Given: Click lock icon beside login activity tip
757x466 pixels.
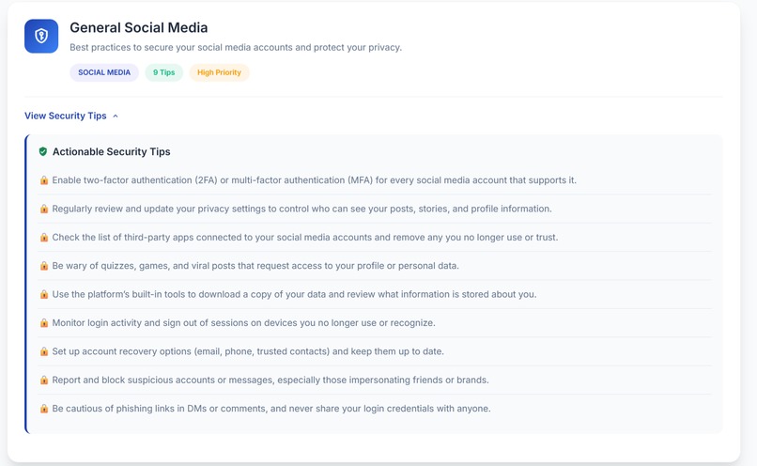Looking at the screenshot, I should pyautogui.click(x=44, y=322).
